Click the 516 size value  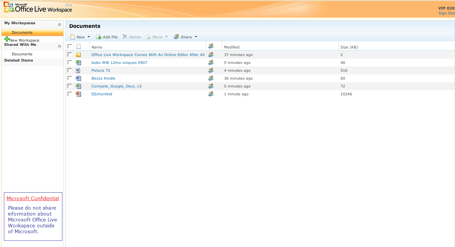pos(344,70)
